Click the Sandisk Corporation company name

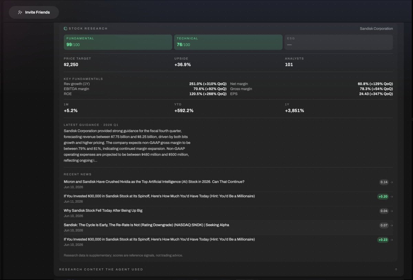coord(376,29)
